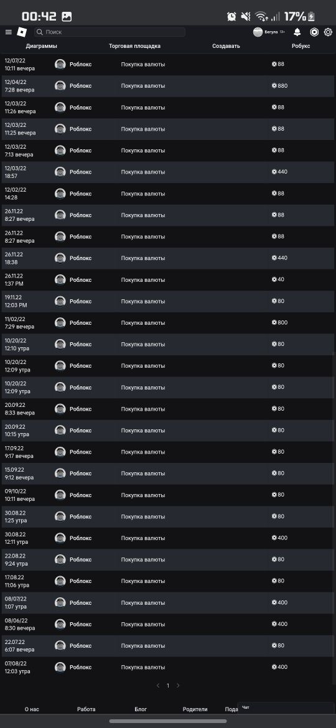Go to next page arrow
The image size is (336, 728).
pyautogui.click(x=178, y=685)
